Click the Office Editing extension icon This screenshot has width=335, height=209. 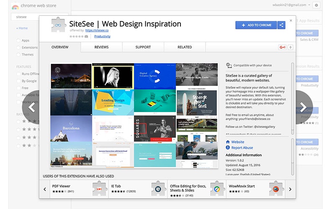click(217, 189)
